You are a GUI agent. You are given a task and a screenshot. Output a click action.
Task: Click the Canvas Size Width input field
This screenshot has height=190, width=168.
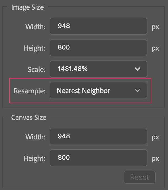coord(98,136)
